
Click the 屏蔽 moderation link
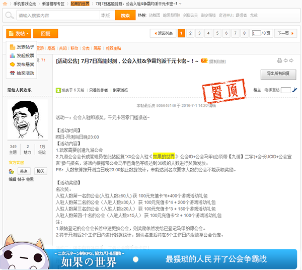tap(97, 48)
